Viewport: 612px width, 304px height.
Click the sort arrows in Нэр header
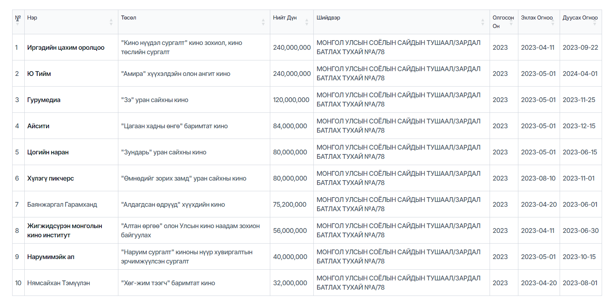click(x=111, y=22)
